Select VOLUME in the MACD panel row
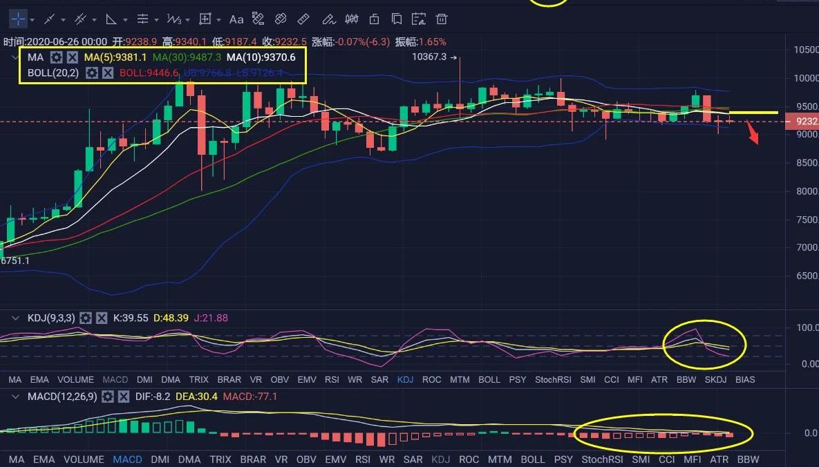This screenshot has width=819, height=467. [84, 459]
